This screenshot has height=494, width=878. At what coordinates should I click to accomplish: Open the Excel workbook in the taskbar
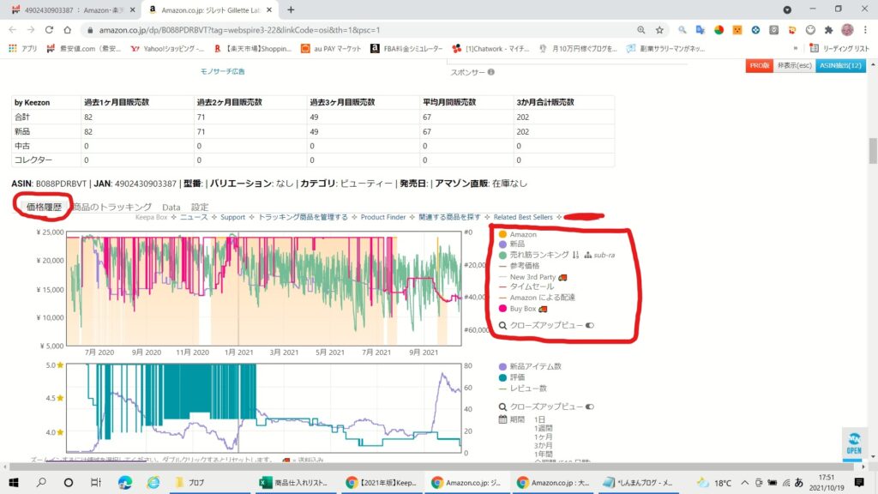point(295,482)
